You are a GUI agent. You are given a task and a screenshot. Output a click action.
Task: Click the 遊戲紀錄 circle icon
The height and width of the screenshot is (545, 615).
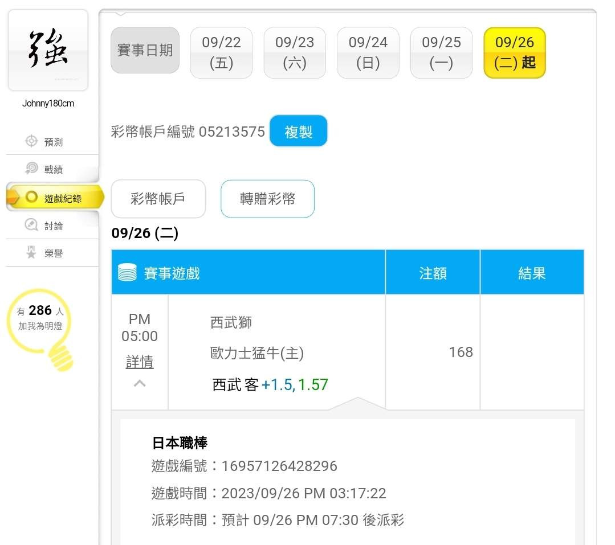pyautogui.click(x=31, y=196)
